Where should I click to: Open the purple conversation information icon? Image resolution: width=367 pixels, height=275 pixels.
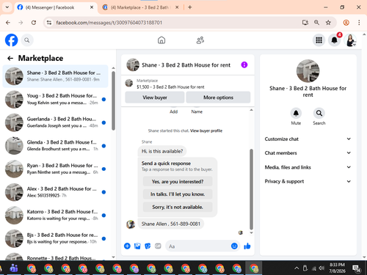[244, 65]
